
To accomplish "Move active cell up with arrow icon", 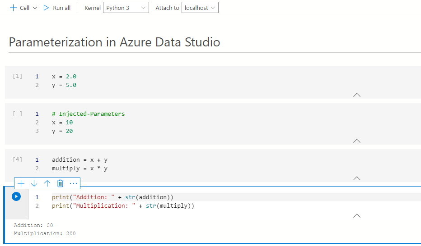I will pyautogui.click(x=47, y=183).
